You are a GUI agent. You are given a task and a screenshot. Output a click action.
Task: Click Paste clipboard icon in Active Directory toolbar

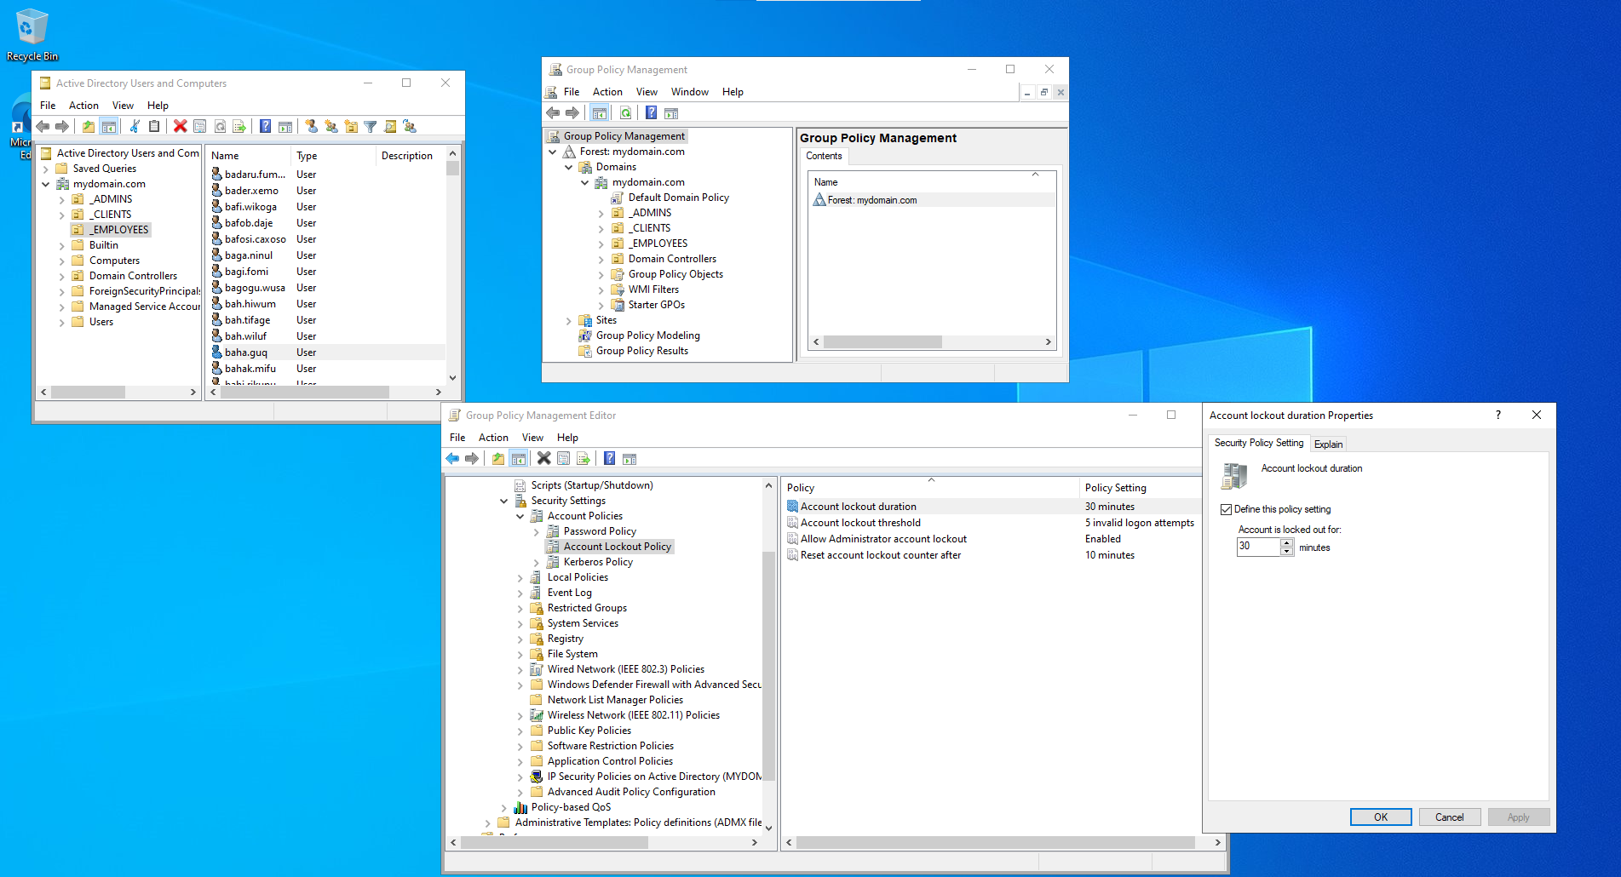pos(154,127)
